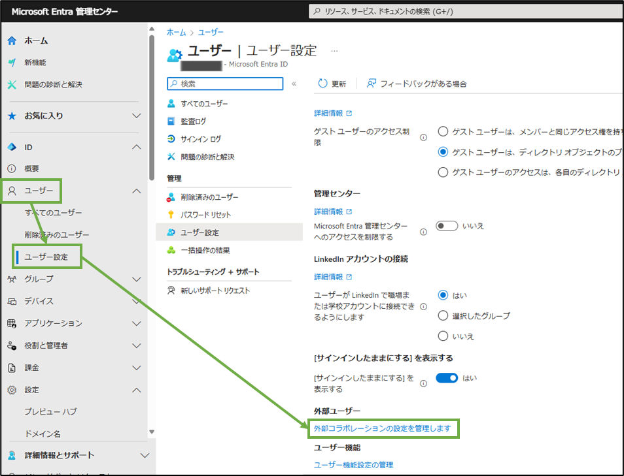
Task: Click the feedback icon in the toolbar
Action: 372,84
